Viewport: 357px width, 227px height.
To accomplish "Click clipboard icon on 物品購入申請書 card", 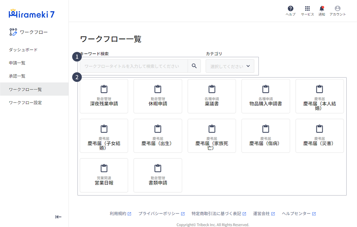I will (x=266, y=89).
